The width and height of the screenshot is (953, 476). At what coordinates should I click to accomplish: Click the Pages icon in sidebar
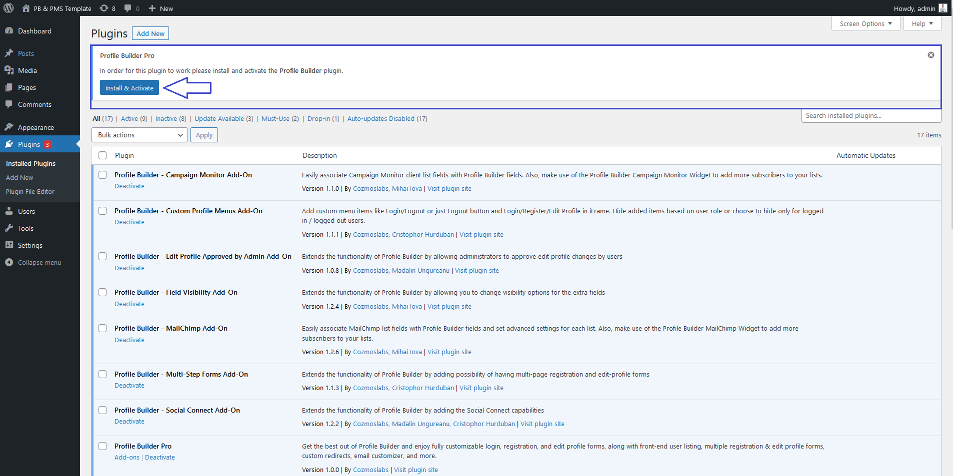pos(9,87)
